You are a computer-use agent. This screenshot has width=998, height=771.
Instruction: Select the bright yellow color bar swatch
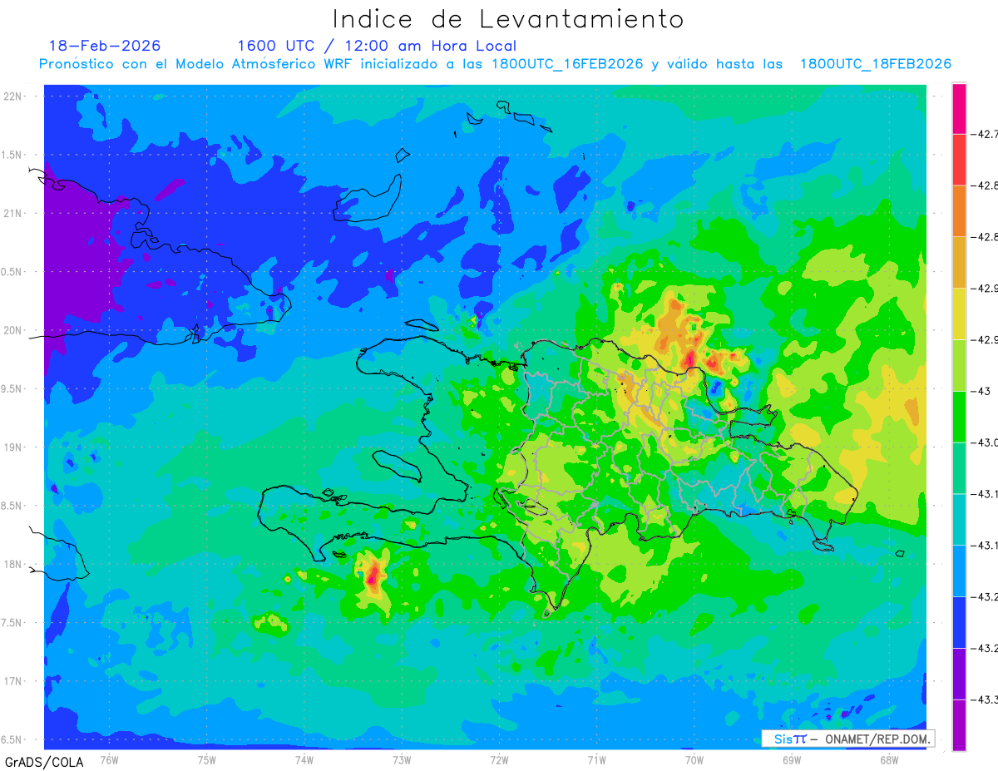[959, 314]
